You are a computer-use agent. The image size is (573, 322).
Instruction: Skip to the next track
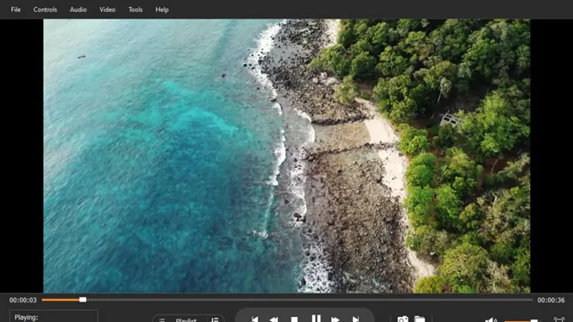(355, 319)
